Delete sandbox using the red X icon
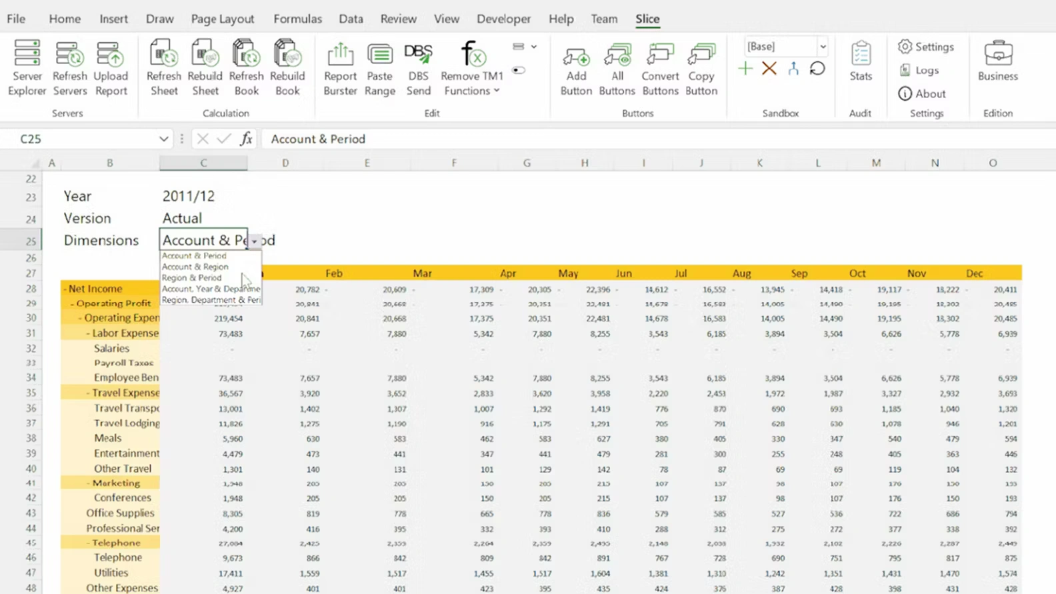Image resolution: width=1056 pixels, height=594 pixels. tap(769, 69)
